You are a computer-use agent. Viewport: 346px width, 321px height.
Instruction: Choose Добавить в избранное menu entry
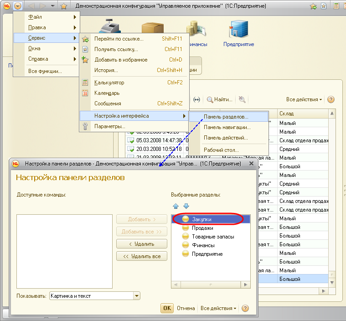pos(121,60)
